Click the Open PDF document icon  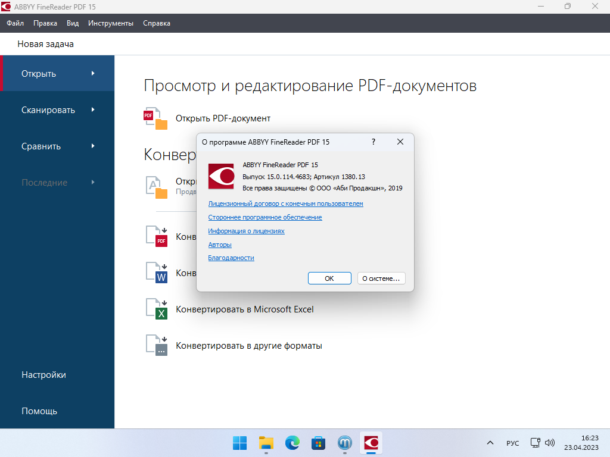point(155,118)
